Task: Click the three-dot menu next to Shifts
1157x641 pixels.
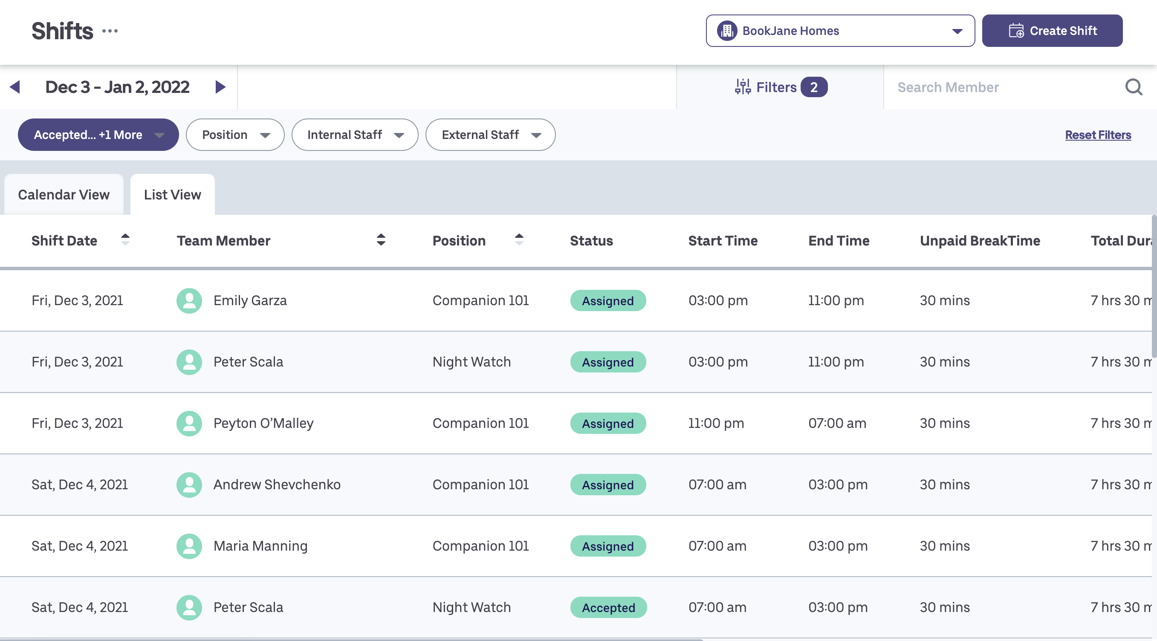Action: point(110,31)
